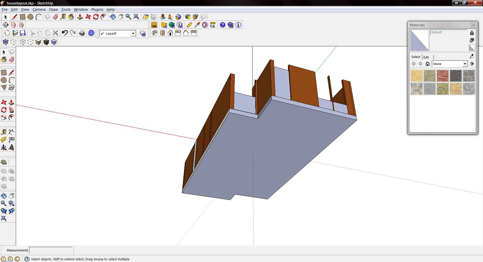483x262 pixels.
Task: Open the Camera menu
Action: pyautogui.click(x=39, y=9)
